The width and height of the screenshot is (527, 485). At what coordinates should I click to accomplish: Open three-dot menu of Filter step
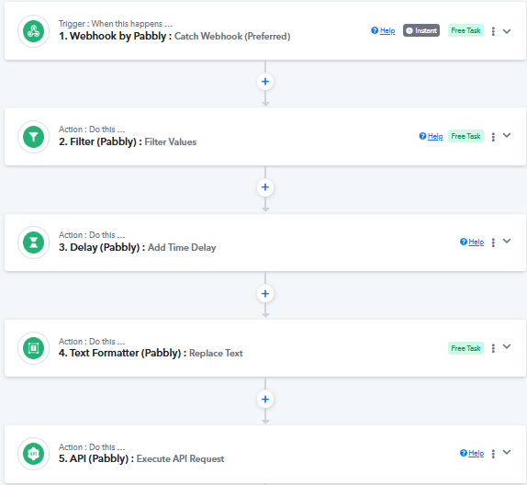[493, 137]
